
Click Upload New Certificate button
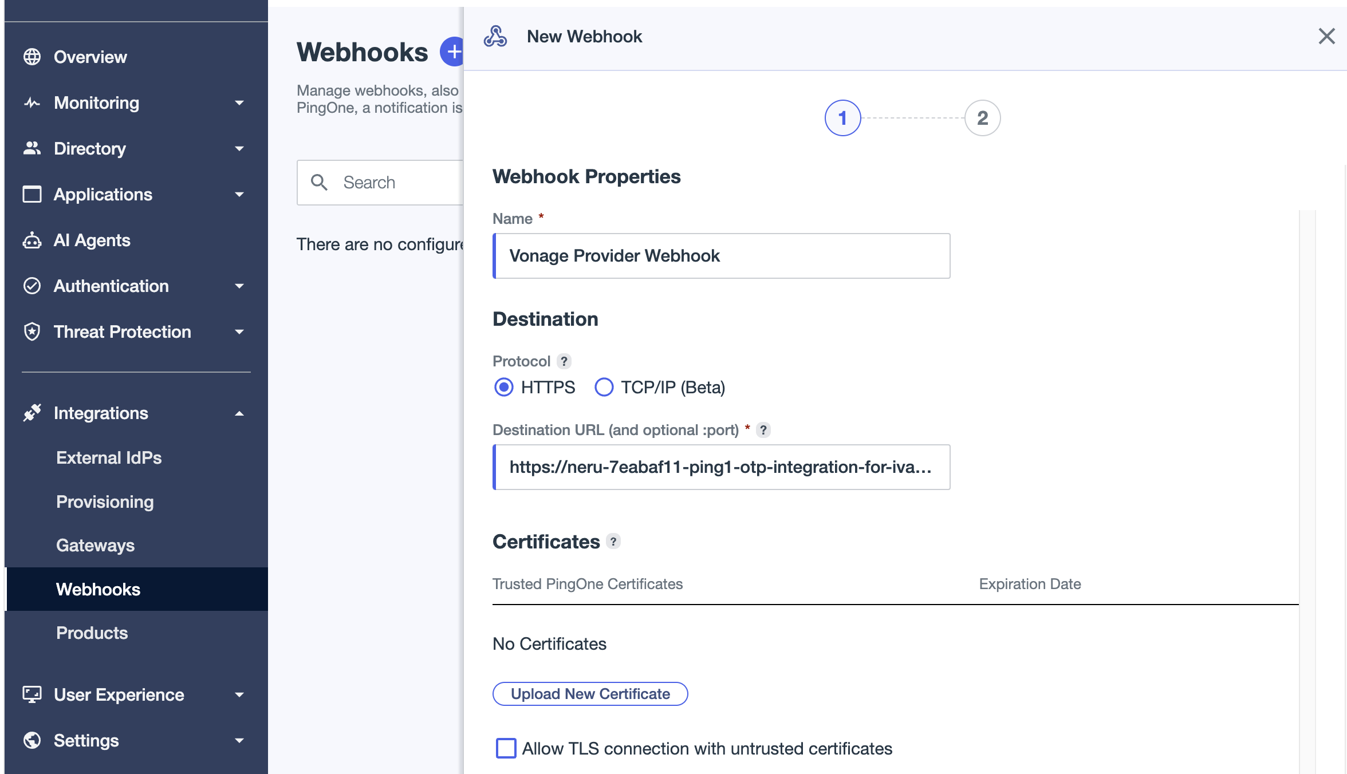point(590,694)
